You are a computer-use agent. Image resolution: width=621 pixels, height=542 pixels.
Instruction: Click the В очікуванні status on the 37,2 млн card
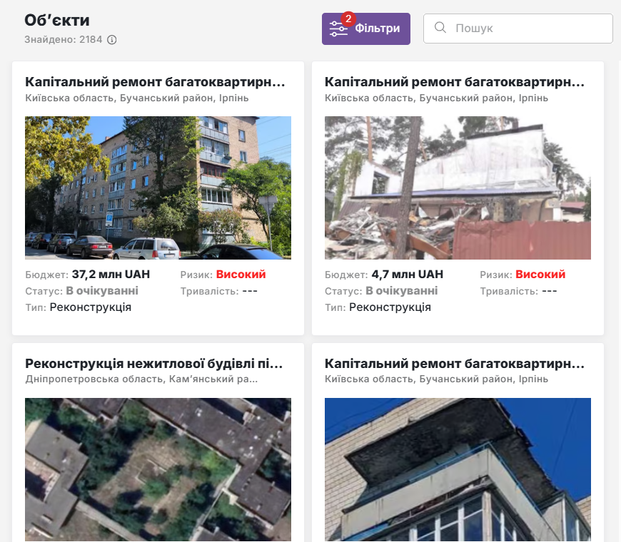102,291
